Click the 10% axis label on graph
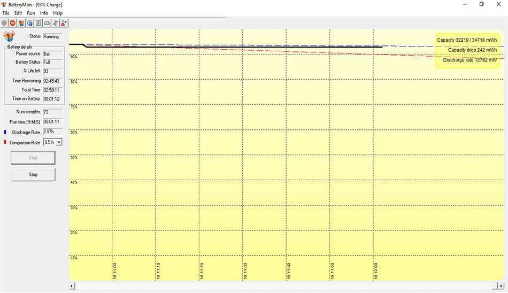This screenshot has width=508, height=293. click(x=74, y=258)
